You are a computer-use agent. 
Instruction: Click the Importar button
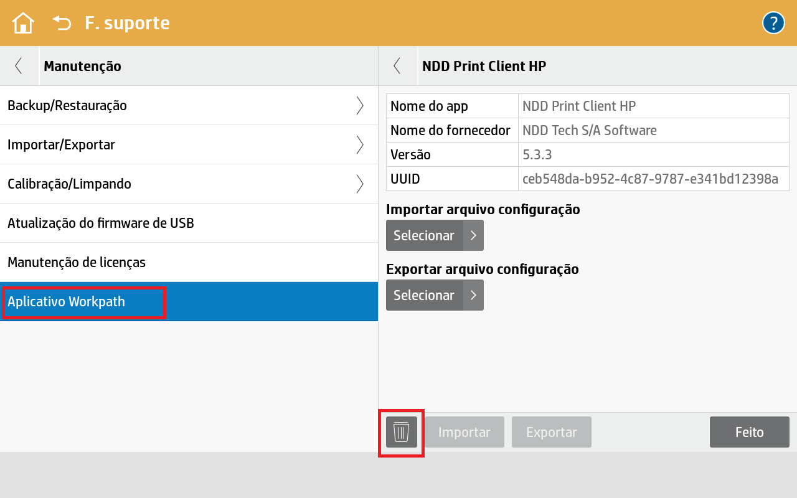pyautogui.click(x=465, y=432)
